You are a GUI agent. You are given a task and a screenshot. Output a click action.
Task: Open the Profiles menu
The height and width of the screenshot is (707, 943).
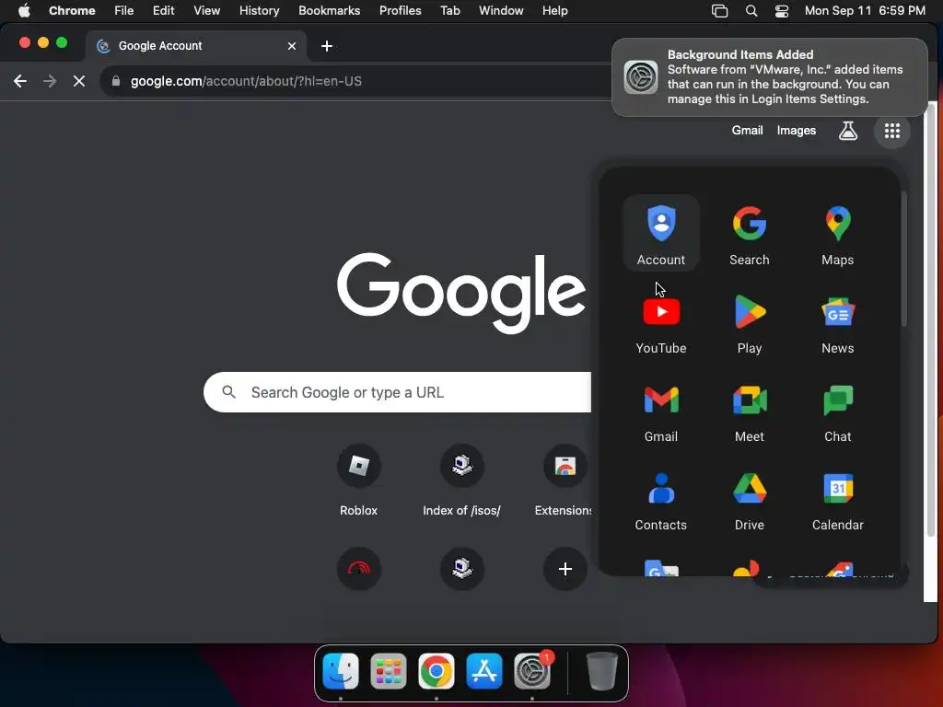[401, 11]
